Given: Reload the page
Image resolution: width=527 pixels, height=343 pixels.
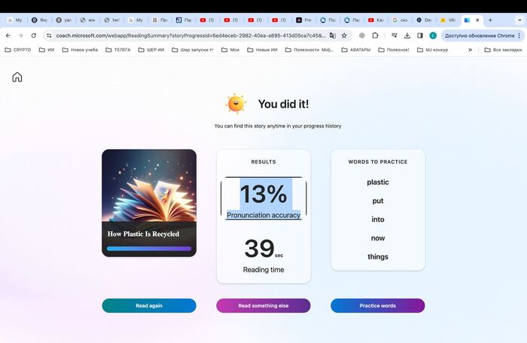Looking at the screenshot, I should [x=34, y=35].
